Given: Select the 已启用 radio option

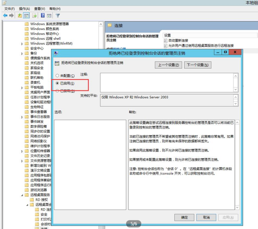Looking at the screenshot, I should pos(57,83).
